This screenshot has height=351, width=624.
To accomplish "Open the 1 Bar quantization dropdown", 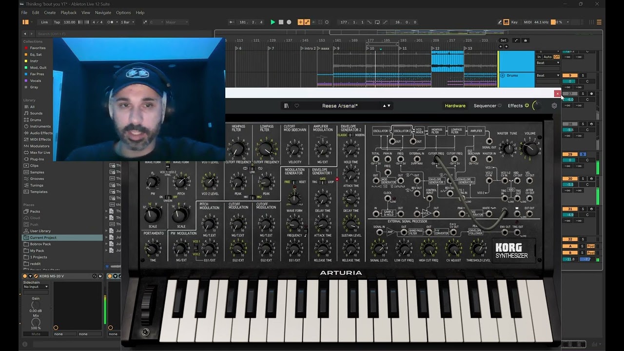I will (x=128, y=22).
